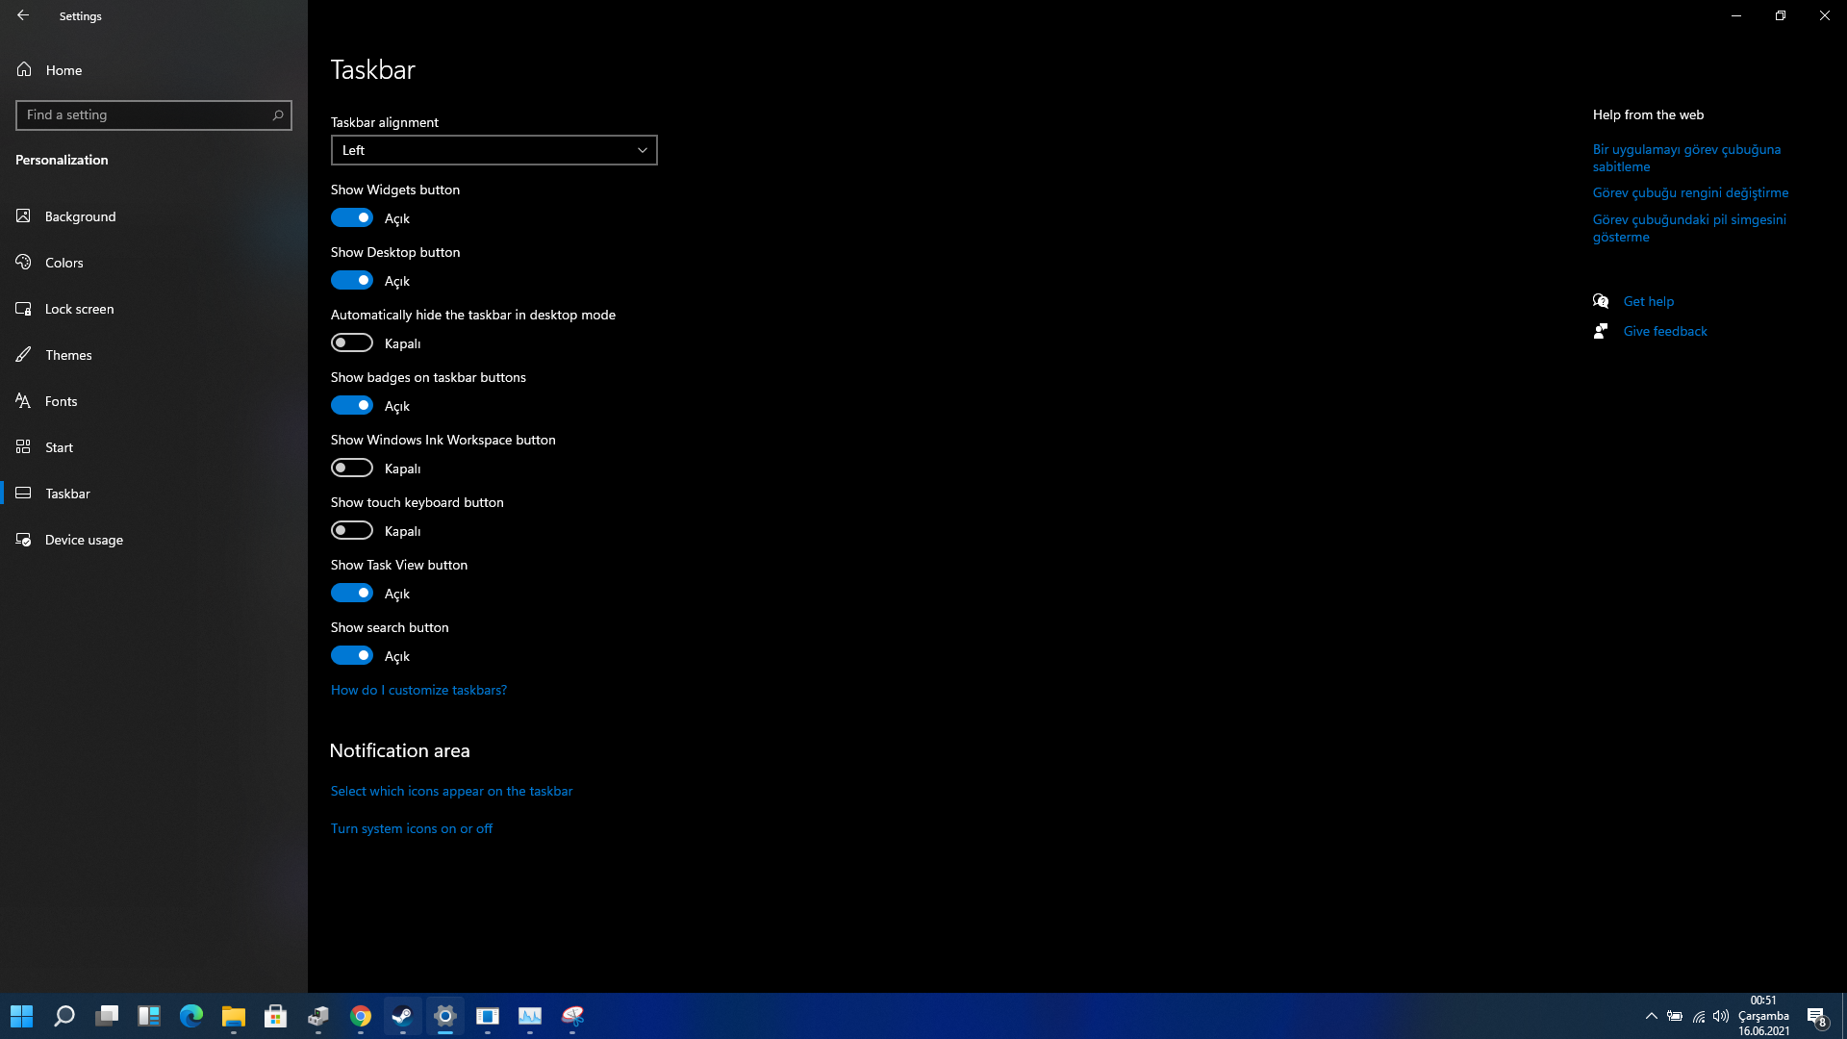1847x1039 pixels.
Task: Open the Get help link
Action: [x=1648, y=301]
